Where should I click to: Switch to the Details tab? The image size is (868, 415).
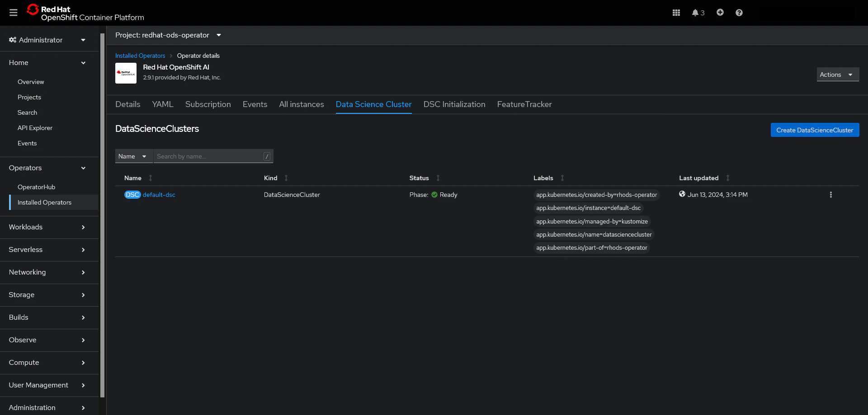pyautogui.click(x=128, y=104)
